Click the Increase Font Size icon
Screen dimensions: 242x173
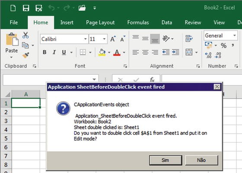point(113,39)
